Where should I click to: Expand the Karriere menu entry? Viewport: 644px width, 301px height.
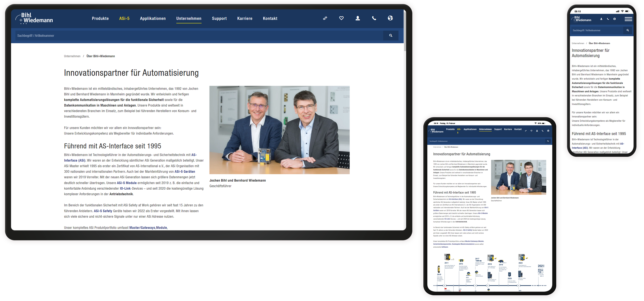click(245, 18)
